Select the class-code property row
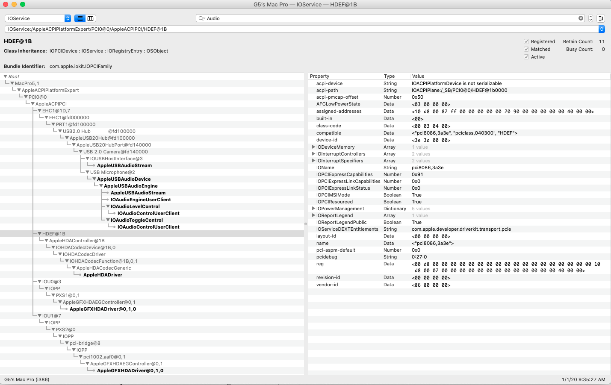This screenshot has width=611, height=385. pos(459,126)
